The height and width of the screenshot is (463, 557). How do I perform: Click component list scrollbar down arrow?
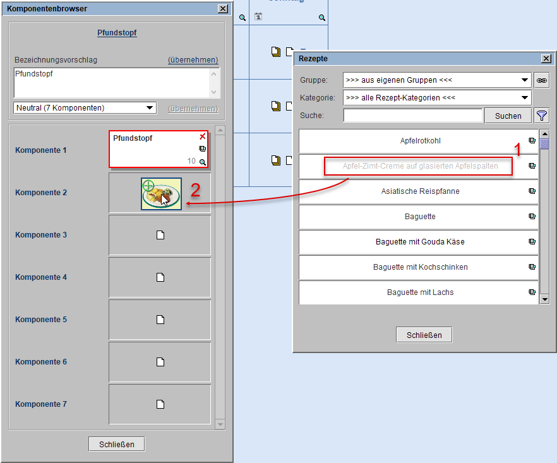coord(220,424)
